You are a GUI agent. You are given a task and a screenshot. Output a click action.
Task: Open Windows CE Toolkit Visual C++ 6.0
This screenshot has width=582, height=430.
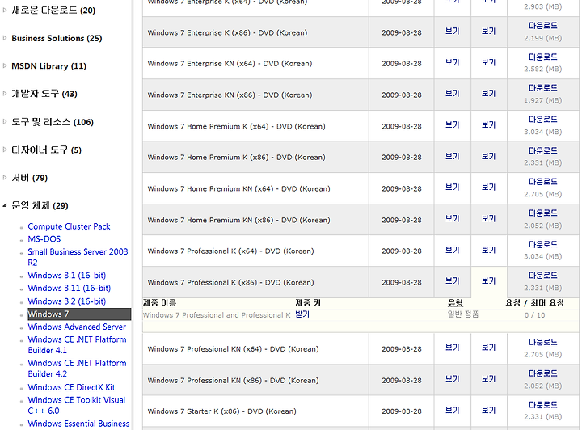click(77, 405)
